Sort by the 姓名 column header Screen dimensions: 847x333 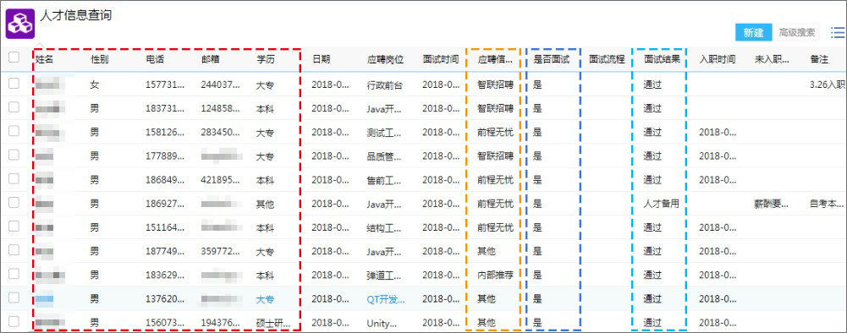(44, 59)
